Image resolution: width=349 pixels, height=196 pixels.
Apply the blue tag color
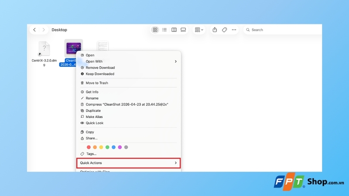click(x=113, y=147)
